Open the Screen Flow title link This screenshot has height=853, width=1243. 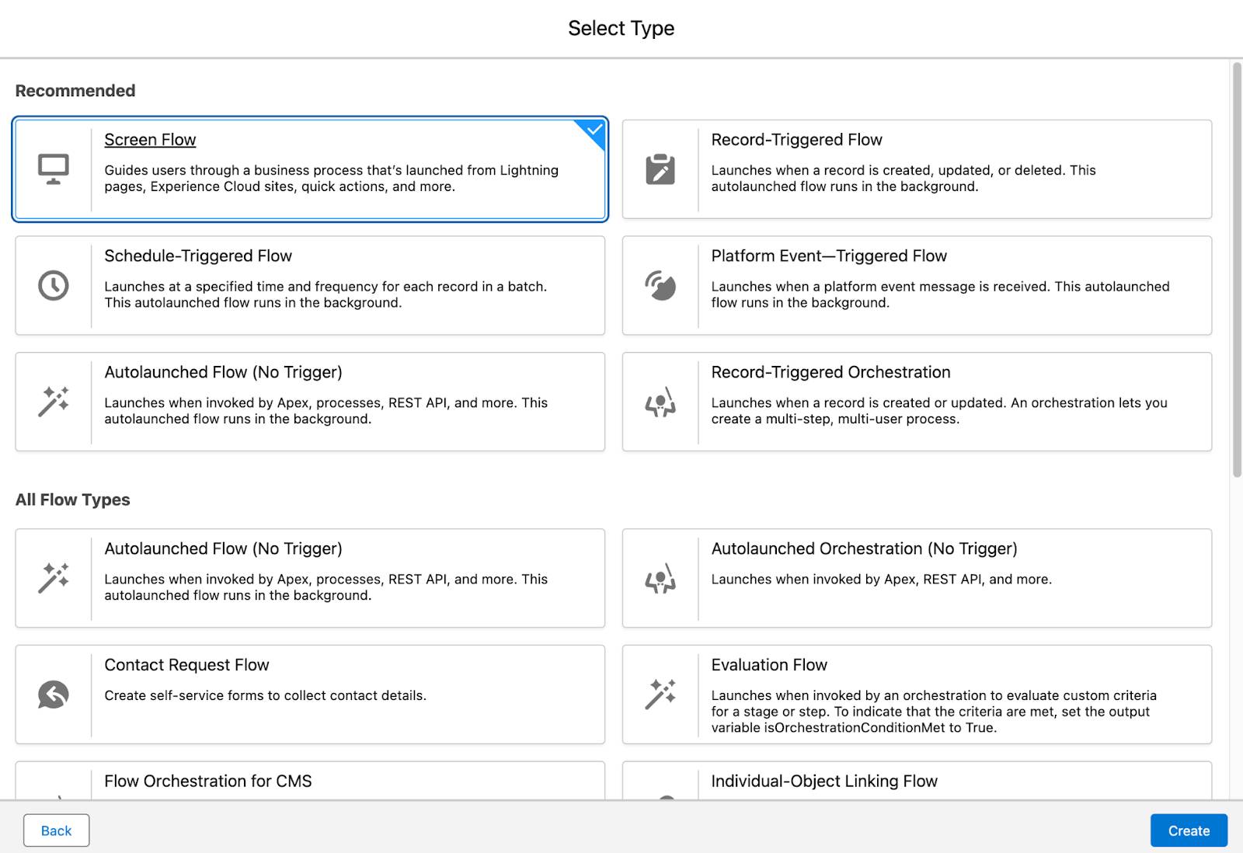[x=150, y=140]
